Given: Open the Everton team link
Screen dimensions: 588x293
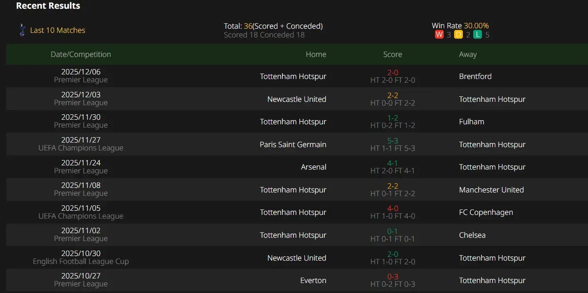Looking at the screenshot, I should 313,281.
